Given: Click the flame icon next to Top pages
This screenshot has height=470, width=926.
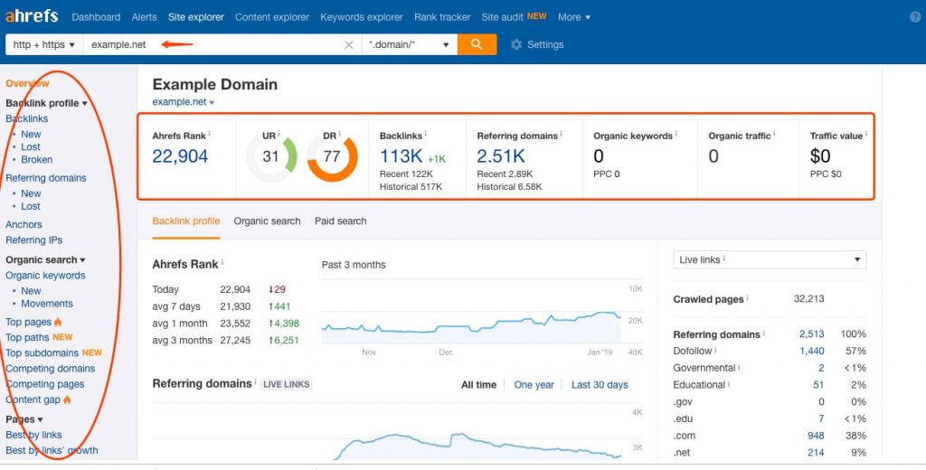Looking at the screenshot, I should pos(58,322).
